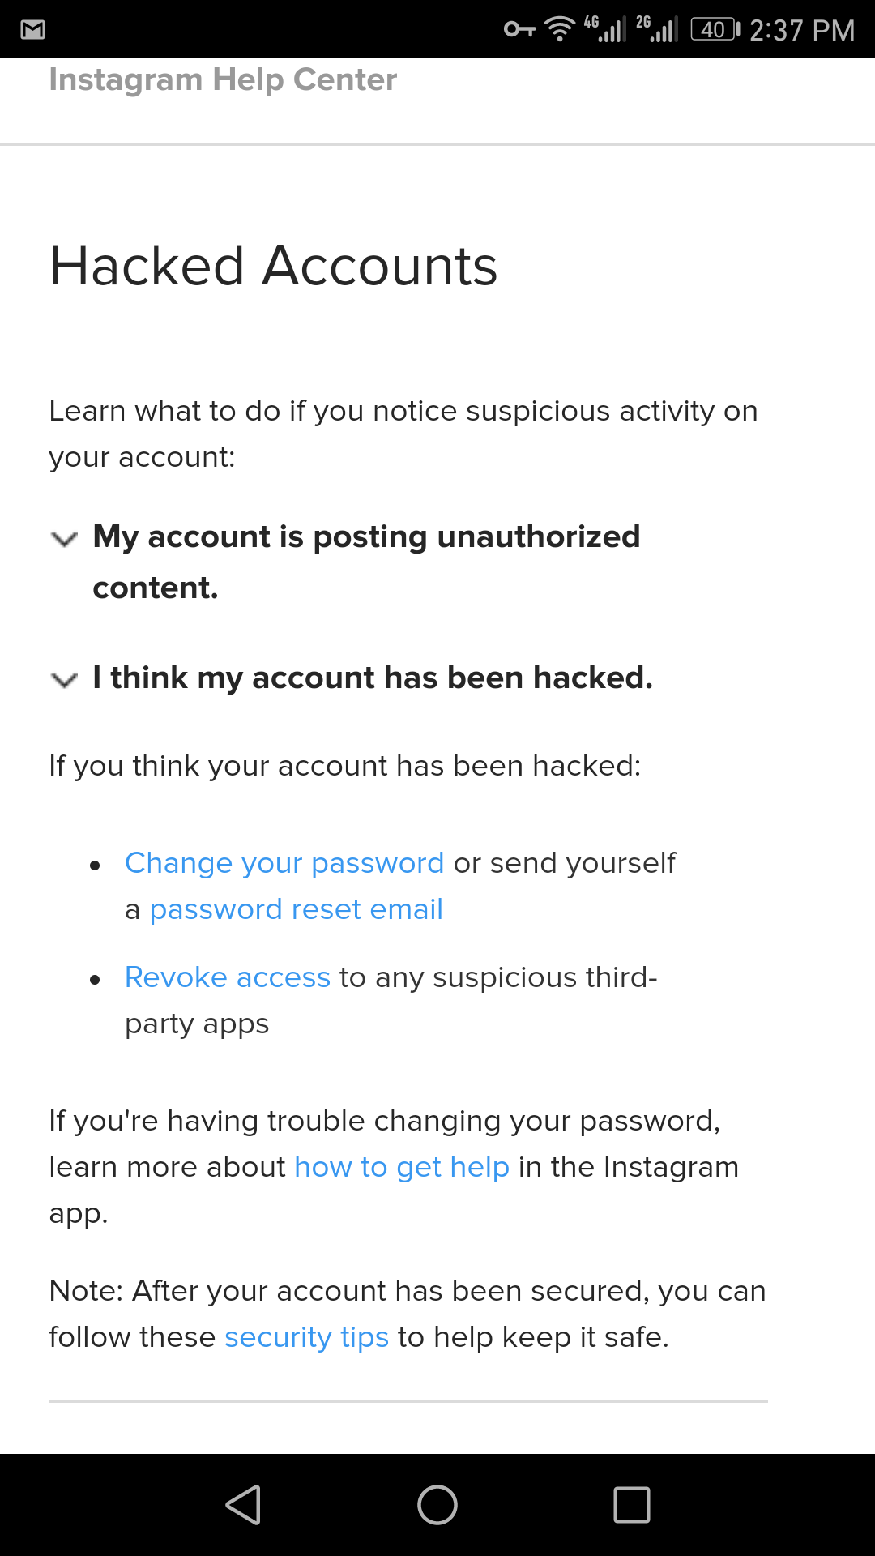Open the 'security tips' link
Image resolution: width=875 pixels, height=1556 pixels.
tap(307, 1337)
